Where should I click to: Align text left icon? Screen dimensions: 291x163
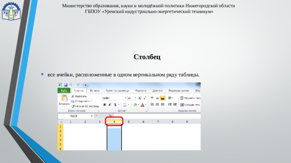[152, 105]
